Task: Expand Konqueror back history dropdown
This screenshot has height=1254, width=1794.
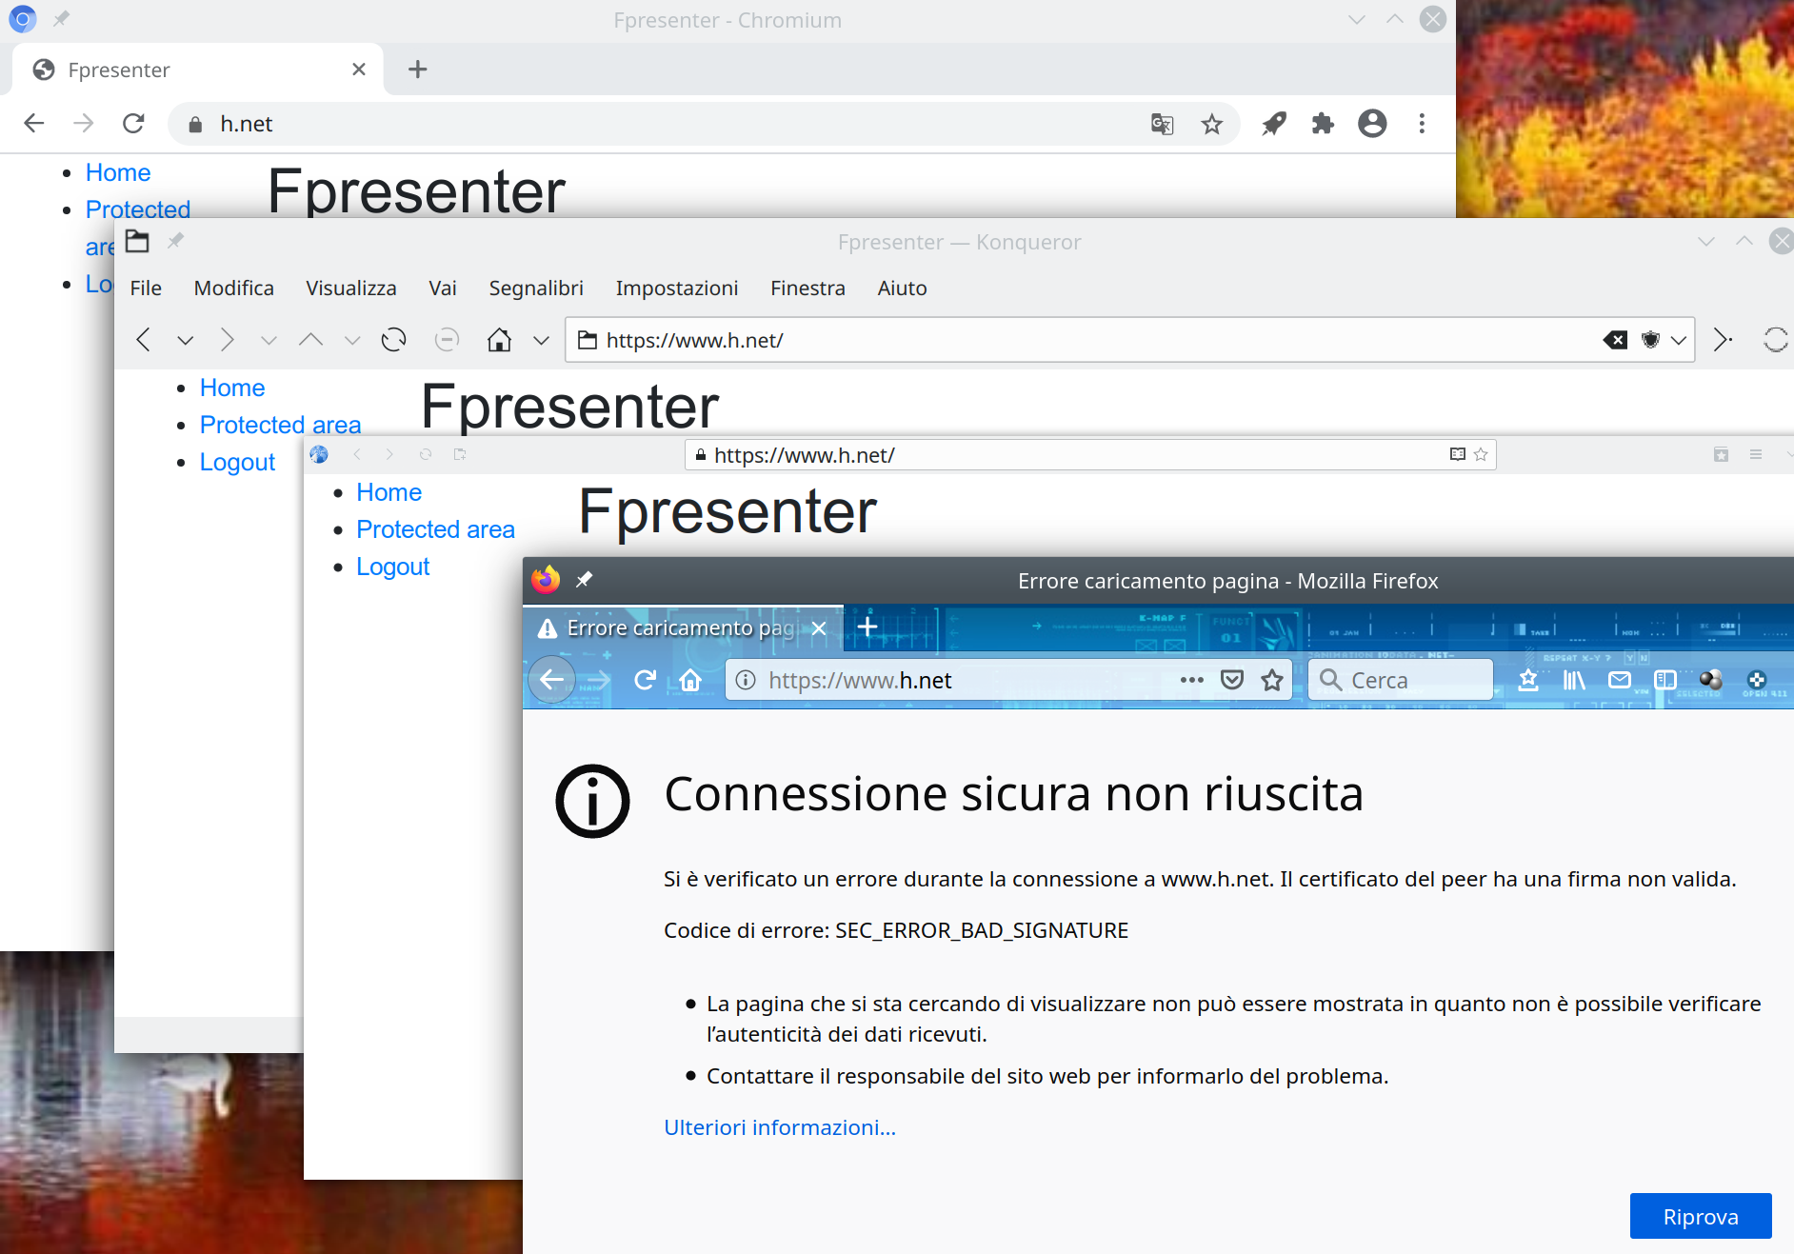Action: pos(186,340)
